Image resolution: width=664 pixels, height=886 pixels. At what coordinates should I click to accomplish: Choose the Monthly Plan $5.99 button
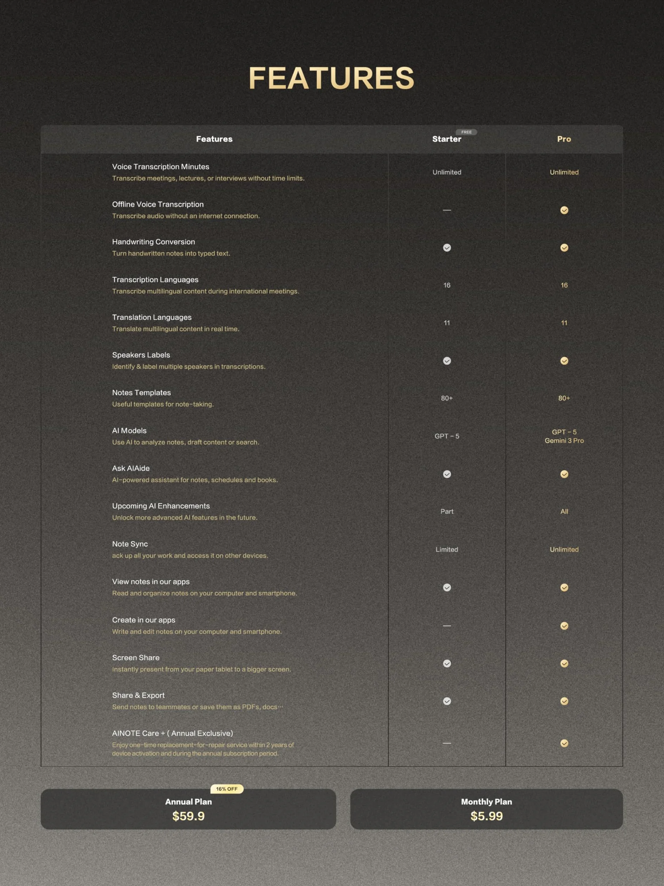(486, 809)
